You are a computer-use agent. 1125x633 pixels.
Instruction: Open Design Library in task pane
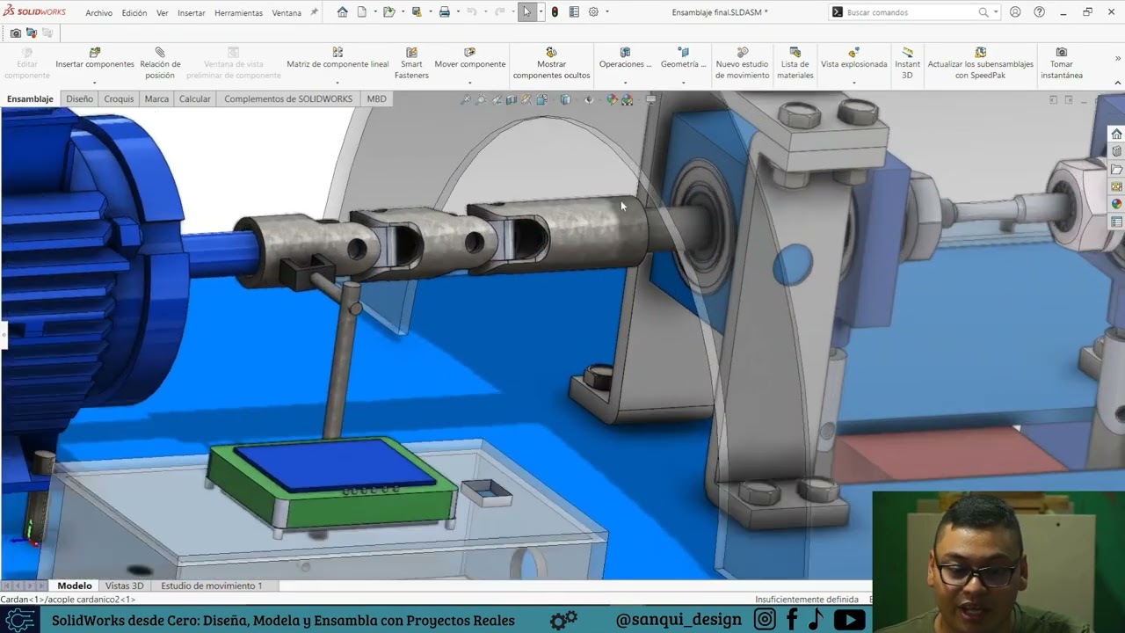pyautogui.click(x=1116, y=151)
